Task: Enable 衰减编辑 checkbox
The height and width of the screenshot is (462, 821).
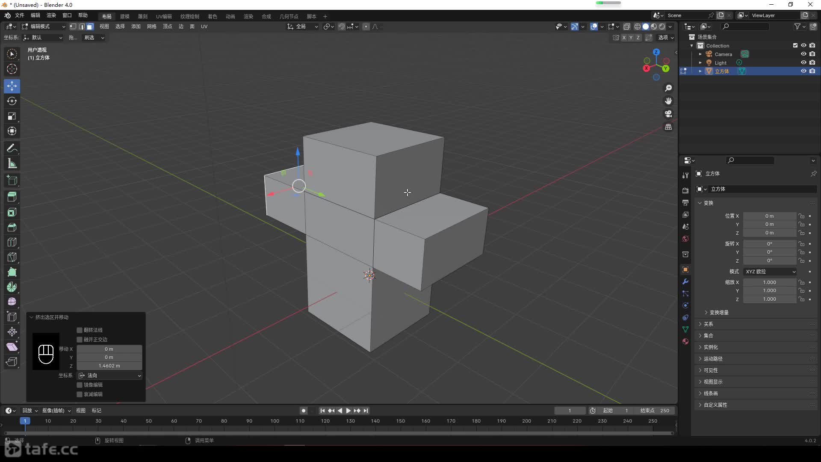Action: coord(80,394)
